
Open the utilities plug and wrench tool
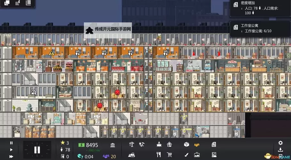click(142, 144)
